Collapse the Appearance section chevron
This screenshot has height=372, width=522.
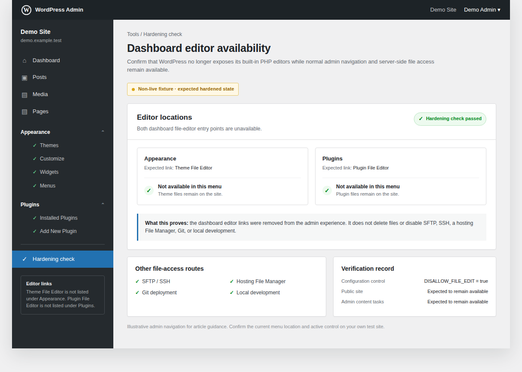pos(103,132)
